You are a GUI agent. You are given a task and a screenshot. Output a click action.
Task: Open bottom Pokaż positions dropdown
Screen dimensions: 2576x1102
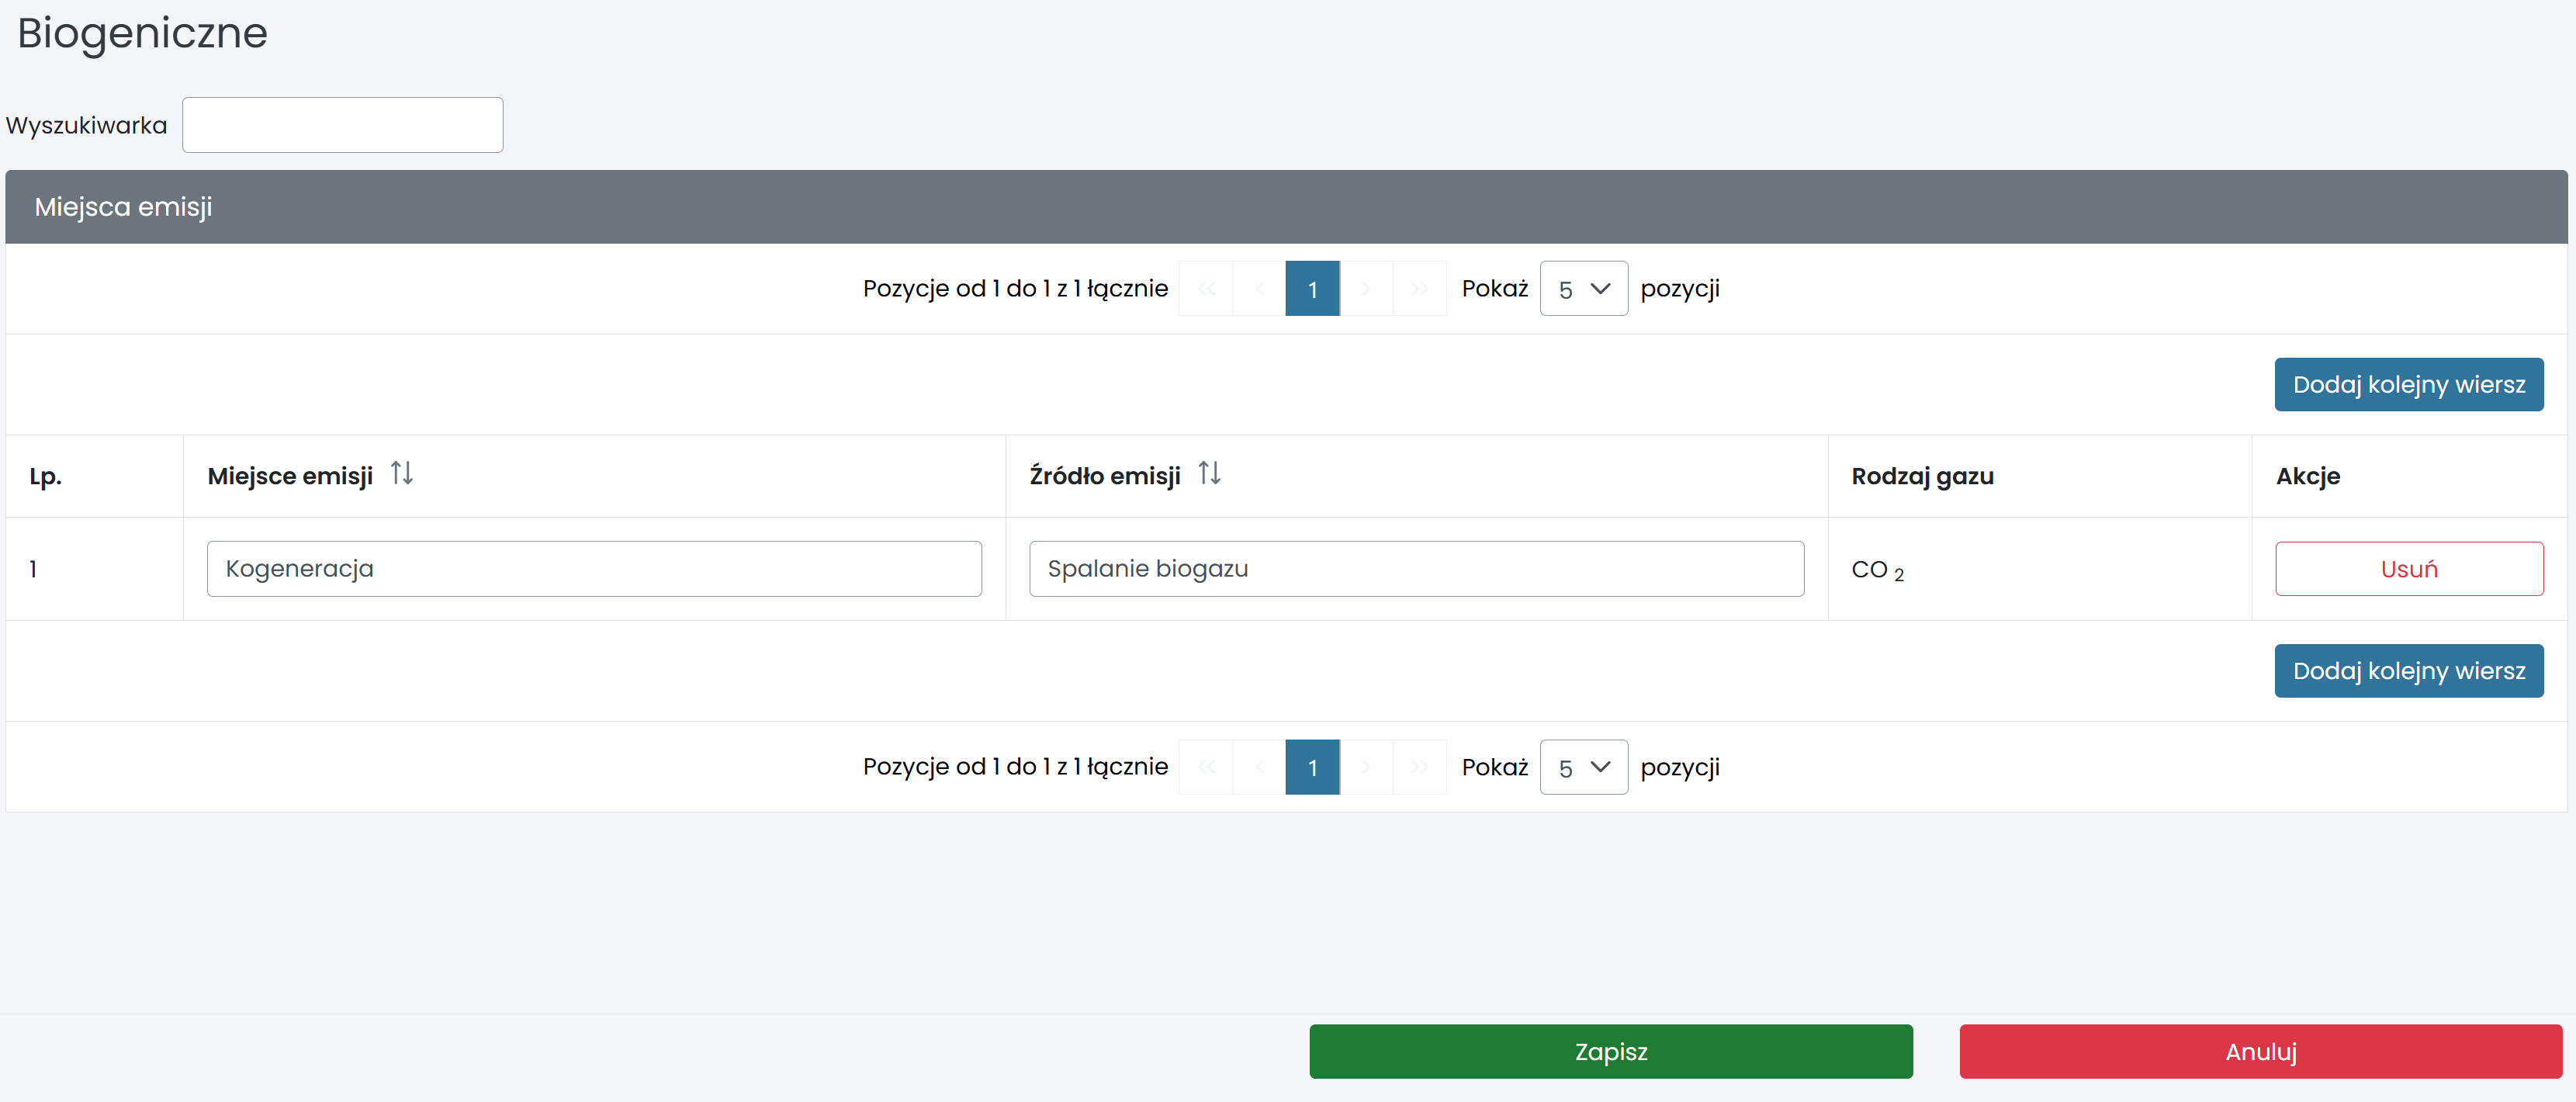coord(1583,767)
